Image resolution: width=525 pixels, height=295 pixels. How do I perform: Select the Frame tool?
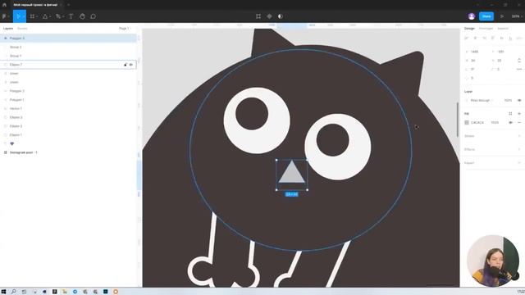tap(32, 16)
